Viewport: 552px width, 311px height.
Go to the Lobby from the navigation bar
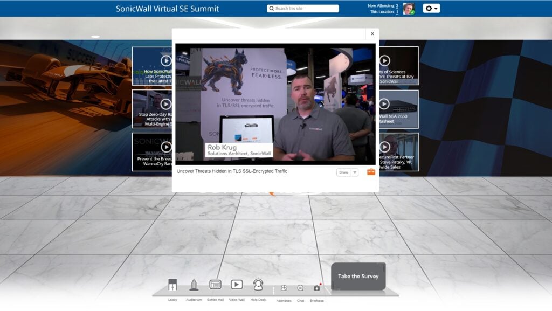pos(172,285)
